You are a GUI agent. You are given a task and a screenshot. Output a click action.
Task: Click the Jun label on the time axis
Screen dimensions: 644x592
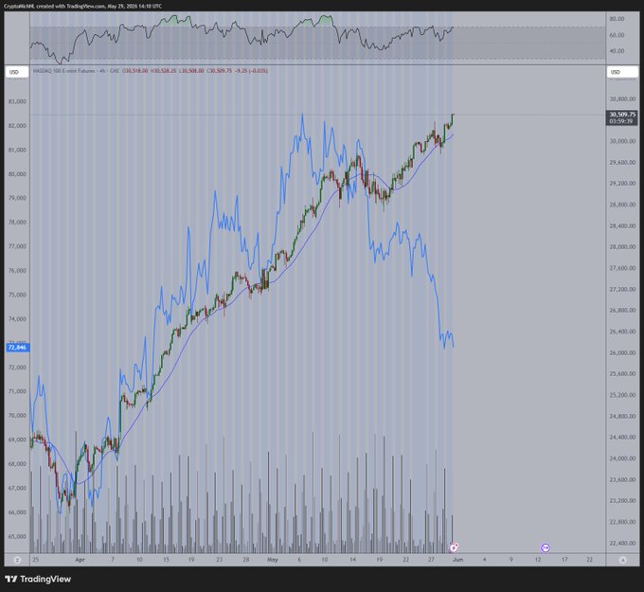[x=458, y=560]
